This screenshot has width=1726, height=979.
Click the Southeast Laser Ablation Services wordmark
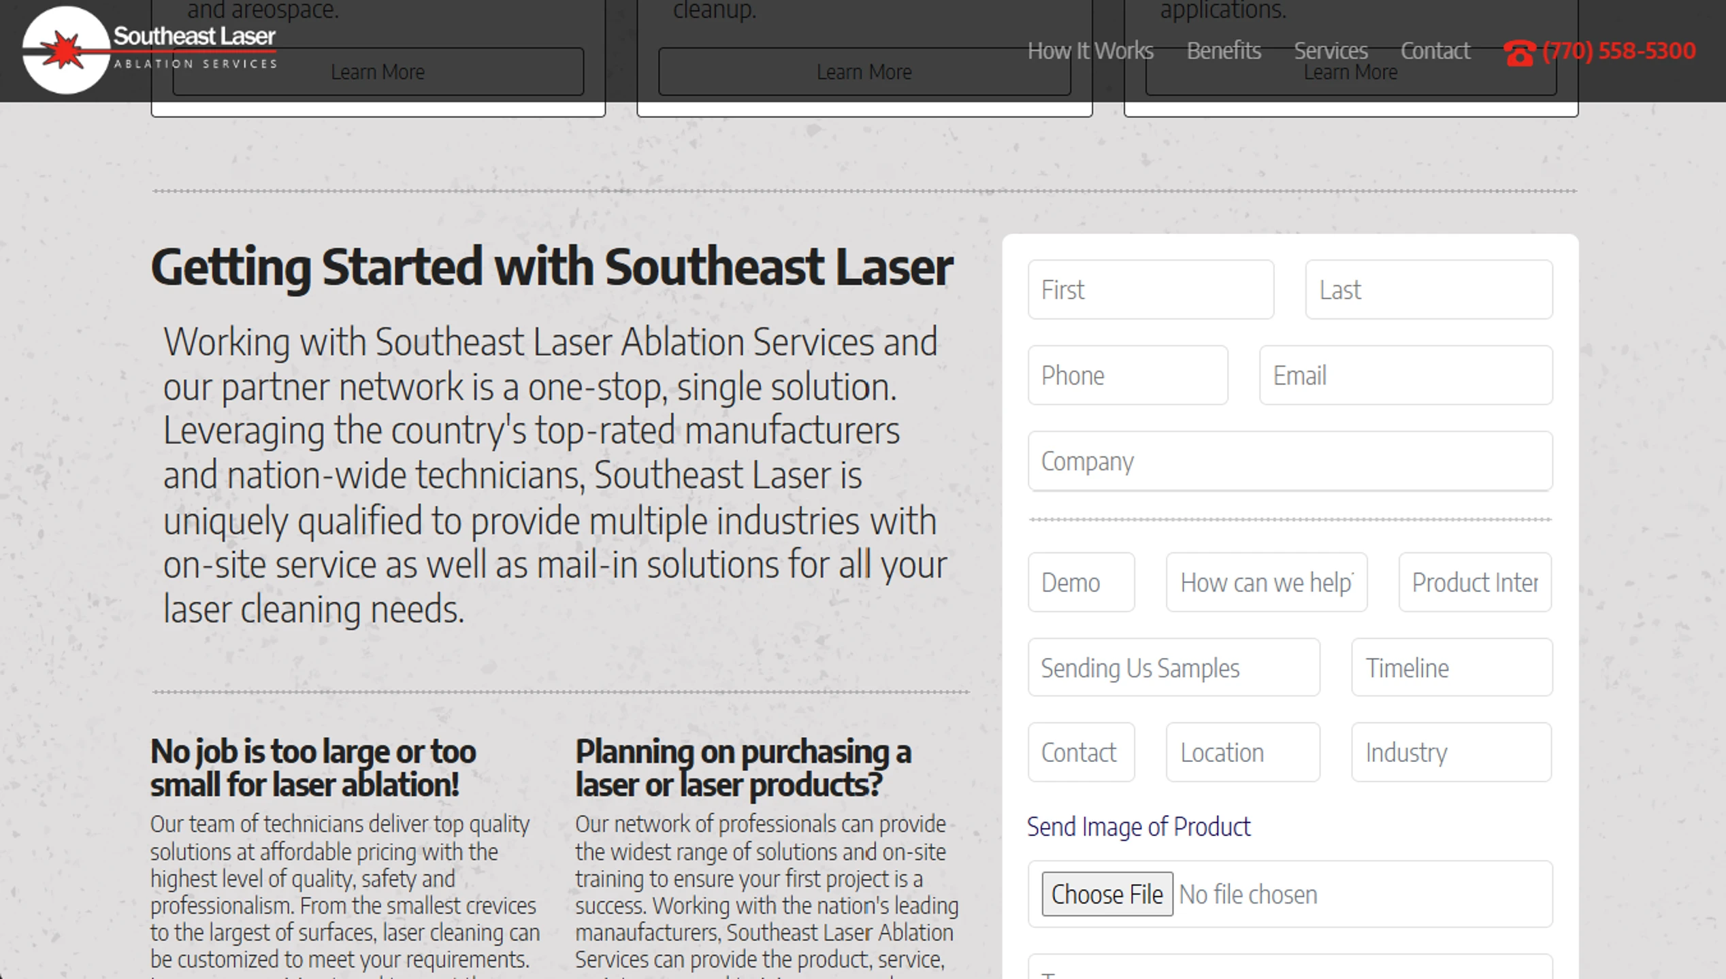click(195, 48)
